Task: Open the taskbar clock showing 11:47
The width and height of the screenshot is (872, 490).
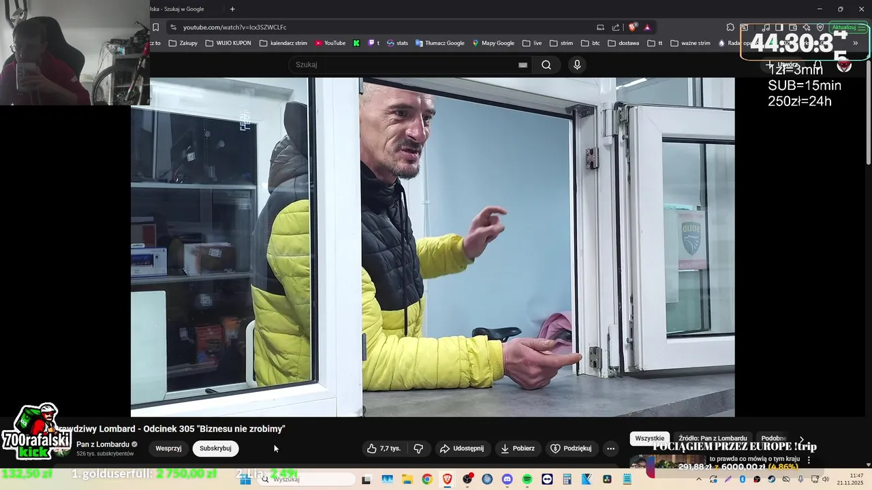Action: [x=850, y=479]
